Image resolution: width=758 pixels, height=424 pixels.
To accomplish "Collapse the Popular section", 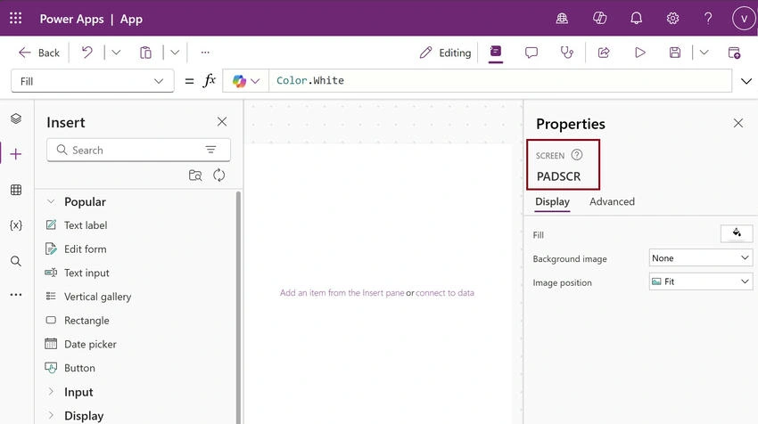I will tap(51, 201).
